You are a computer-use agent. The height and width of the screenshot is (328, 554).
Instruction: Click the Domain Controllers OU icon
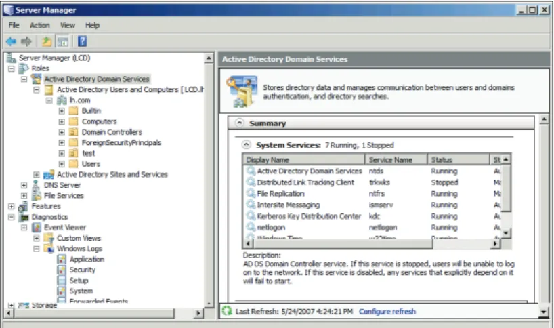(74, 132)
